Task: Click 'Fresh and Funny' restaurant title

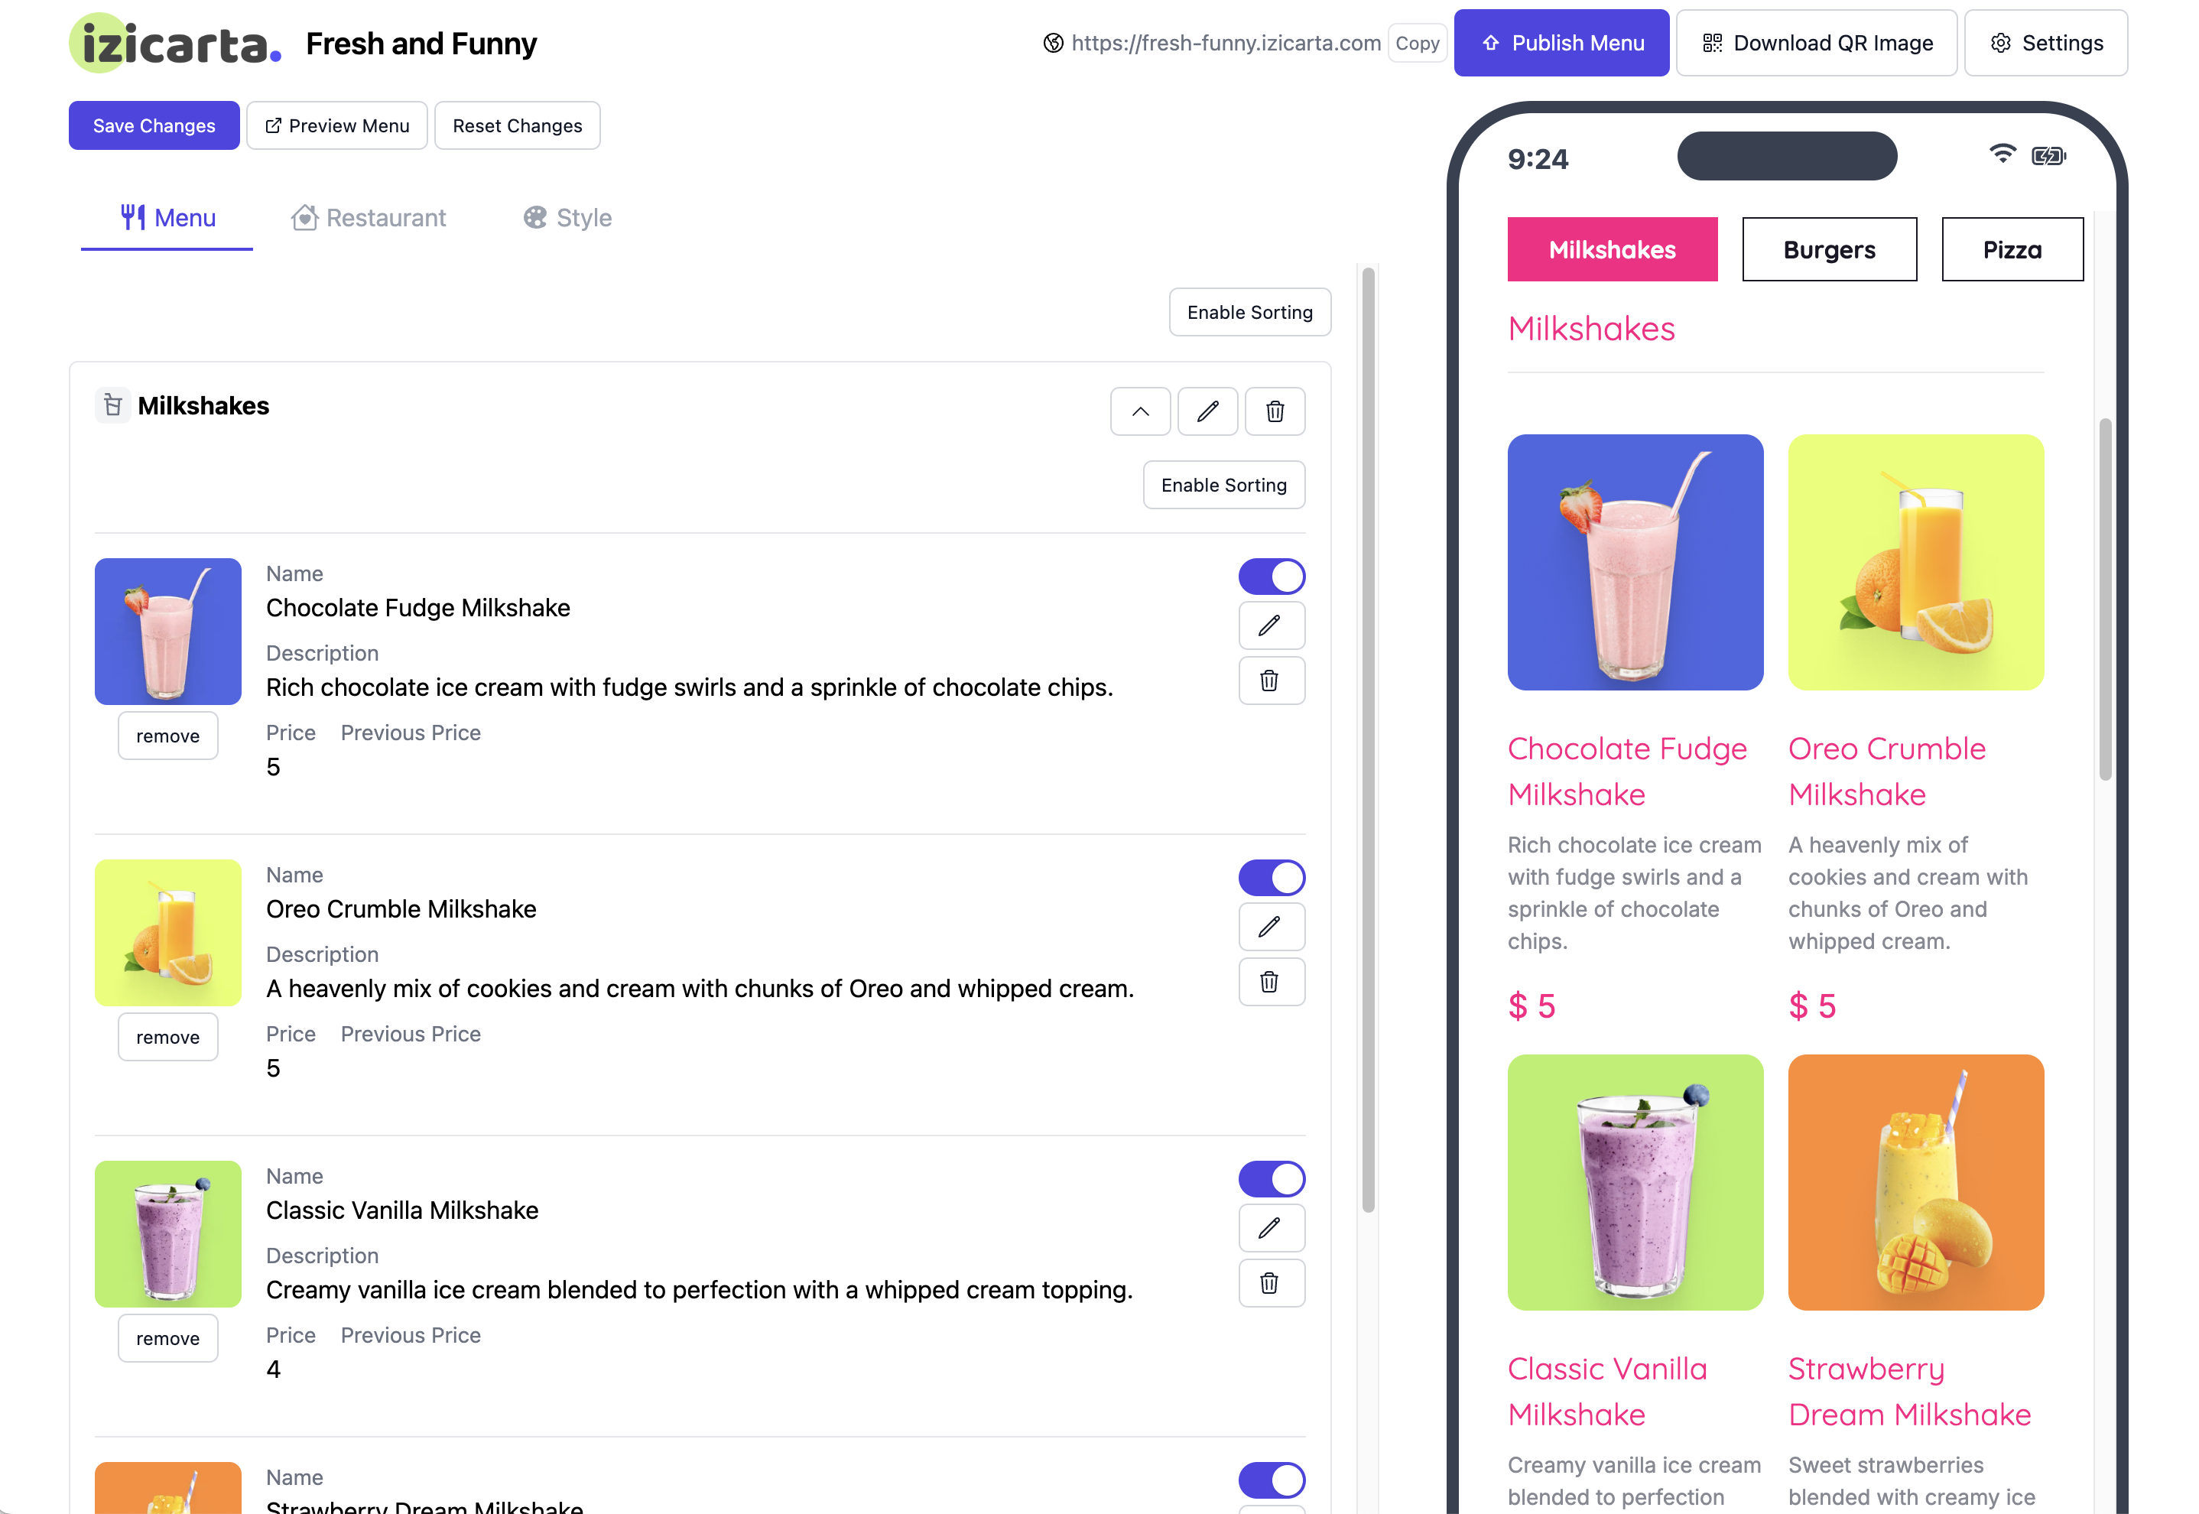Action: (x=421, y=44)
